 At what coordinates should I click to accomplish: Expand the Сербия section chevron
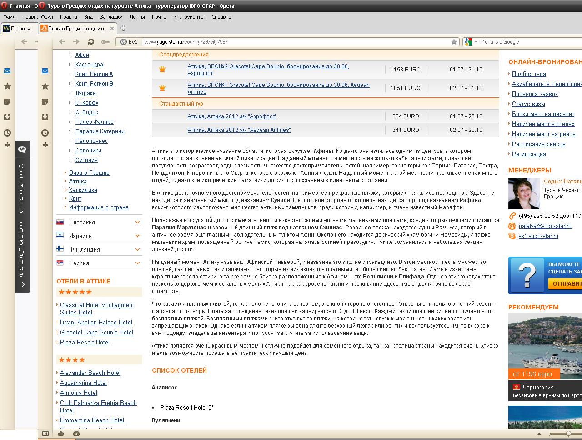tap(137, 263)
